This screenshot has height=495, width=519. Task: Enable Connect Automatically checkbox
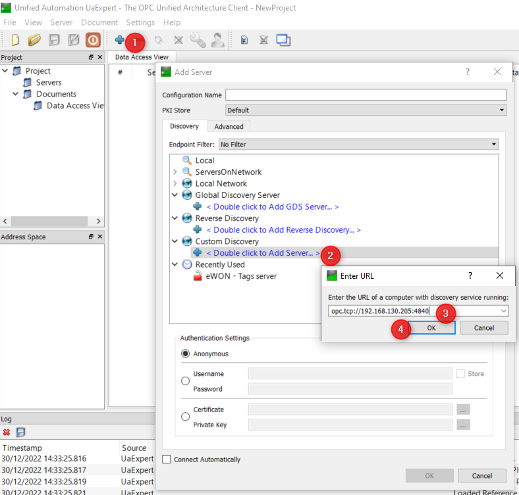click(x=167, y=460)
